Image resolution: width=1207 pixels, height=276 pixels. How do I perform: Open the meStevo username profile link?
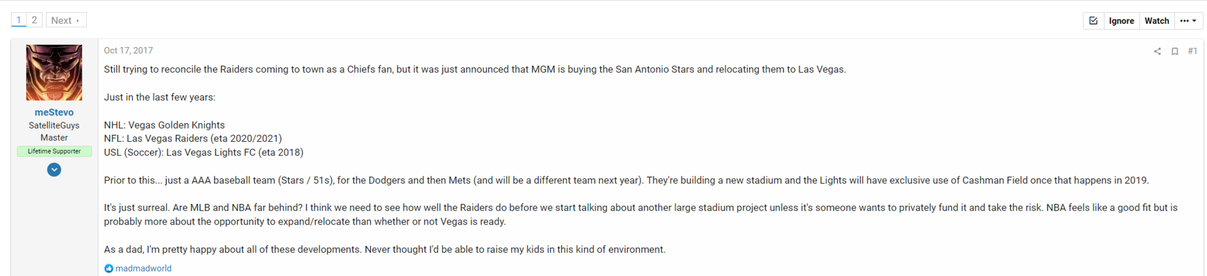54,112
